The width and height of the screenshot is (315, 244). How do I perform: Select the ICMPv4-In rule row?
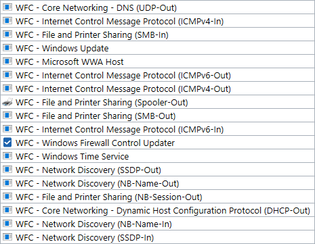pyautogui.click(x=157, y=21)
